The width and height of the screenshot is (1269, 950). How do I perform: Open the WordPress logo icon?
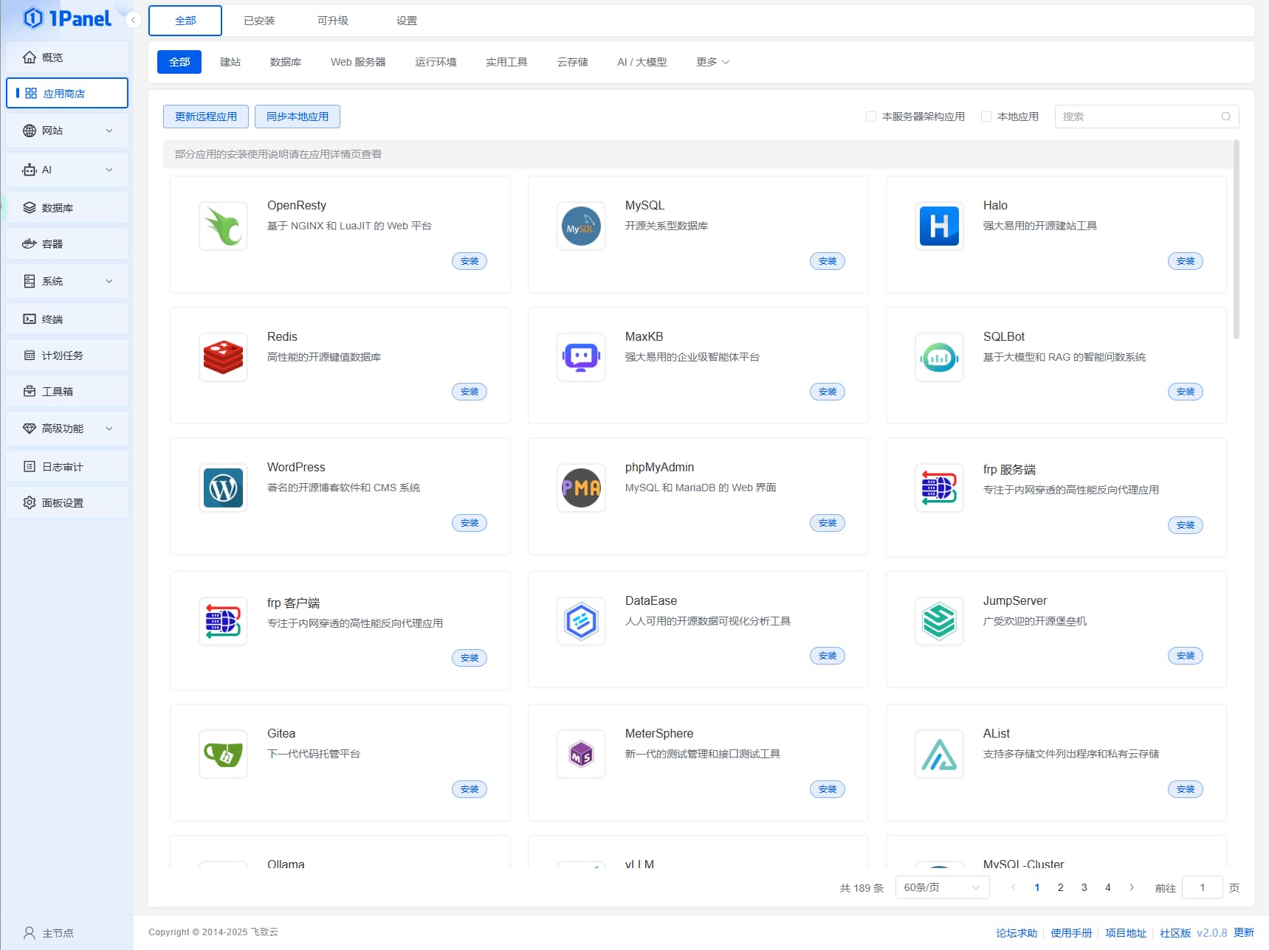(223, 488)
